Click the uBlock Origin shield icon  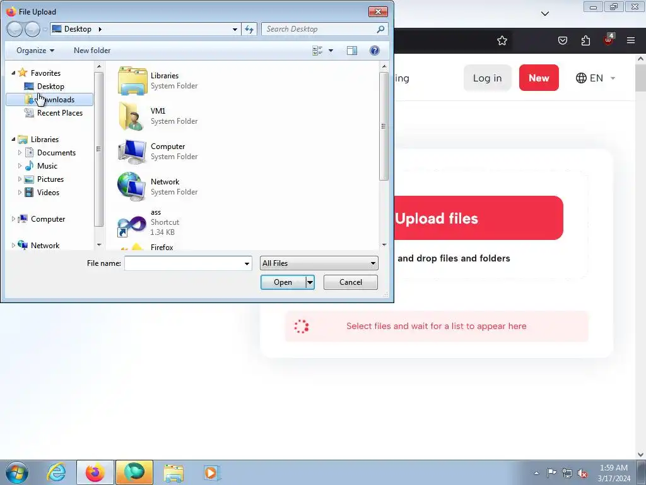(609, 40)
